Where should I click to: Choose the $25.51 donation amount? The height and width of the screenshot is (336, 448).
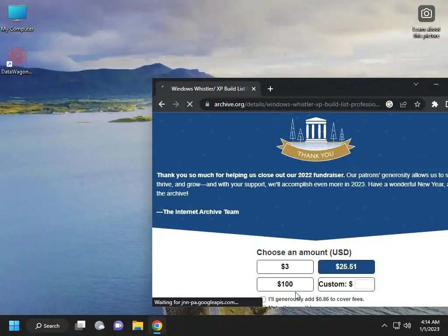tap(346, 266)
